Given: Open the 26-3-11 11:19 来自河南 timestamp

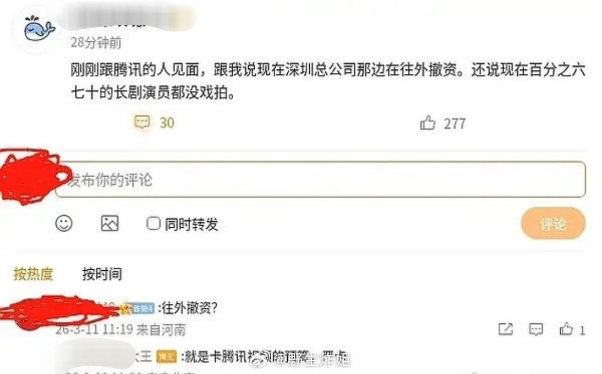Looking at the screenshot, I should pyautogui.click(x=121, y=329).
